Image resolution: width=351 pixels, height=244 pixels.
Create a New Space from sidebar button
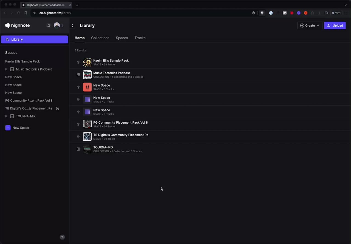17,128
